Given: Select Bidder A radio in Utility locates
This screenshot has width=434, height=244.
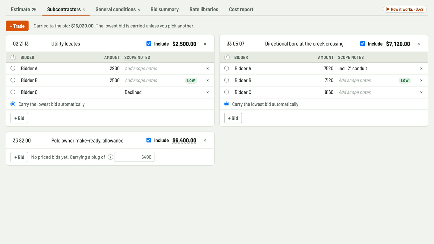Looking at the screenshot, I should 13,68.
